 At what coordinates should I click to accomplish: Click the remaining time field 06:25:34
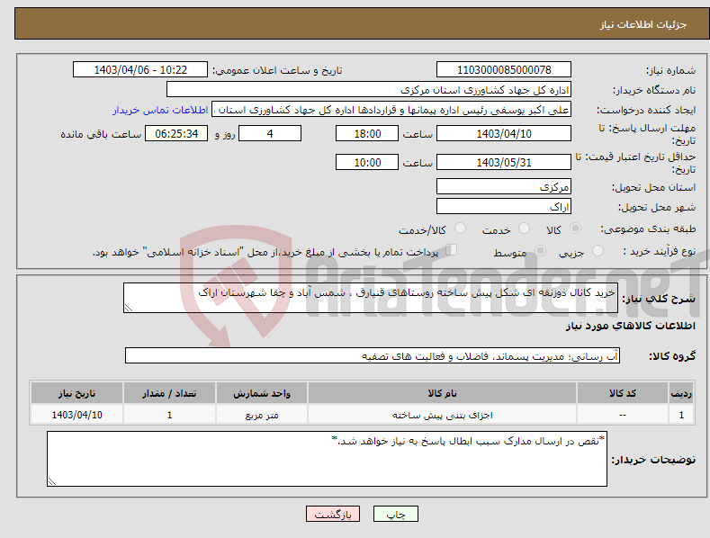[x=176, y=133]
